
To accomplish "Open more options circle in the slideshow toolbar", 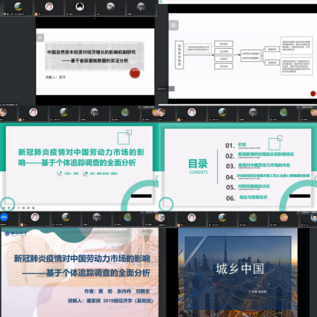I will coord(33,208).
